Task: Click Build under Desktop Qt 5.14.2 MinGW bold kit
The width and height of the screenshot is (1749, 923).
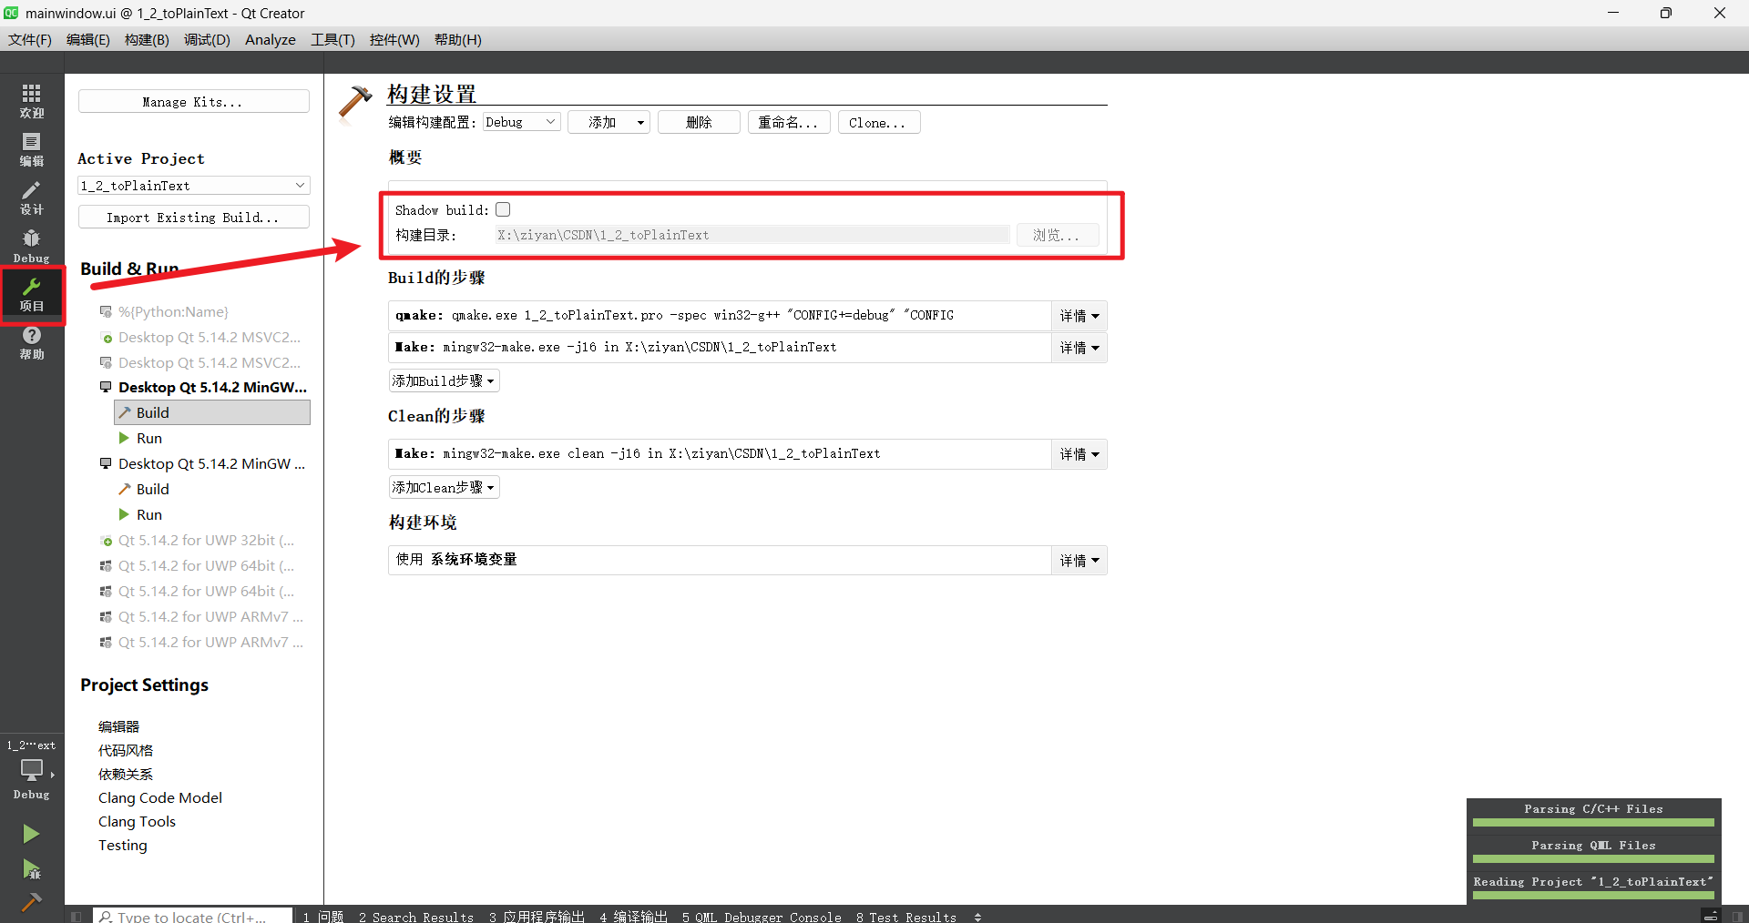Action: coord(212,412)
